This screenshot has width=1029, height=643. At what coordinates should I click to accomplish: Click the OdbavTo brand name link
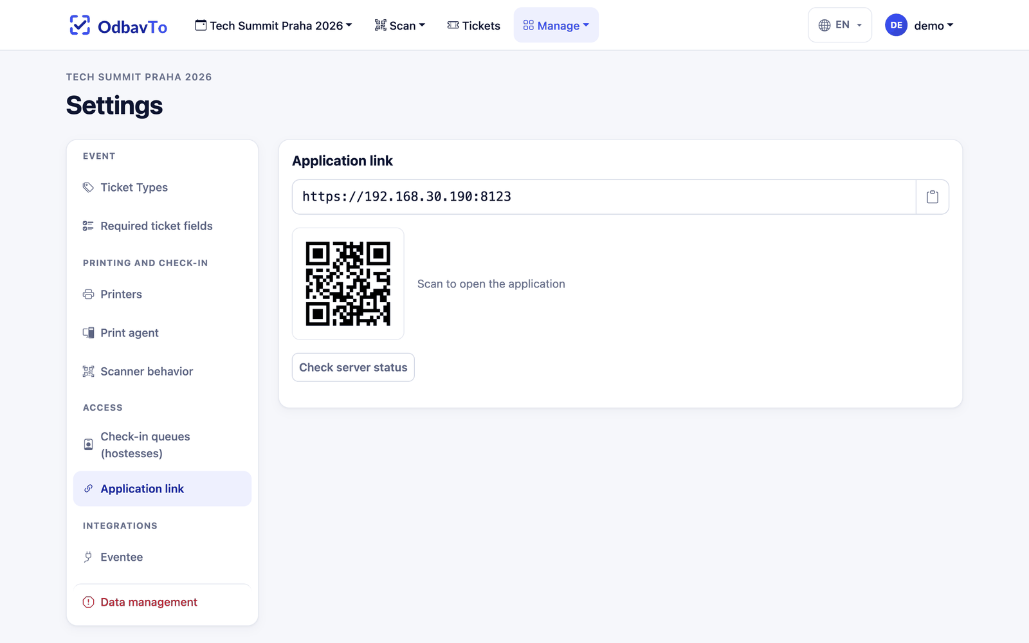(x=132, y=26)
